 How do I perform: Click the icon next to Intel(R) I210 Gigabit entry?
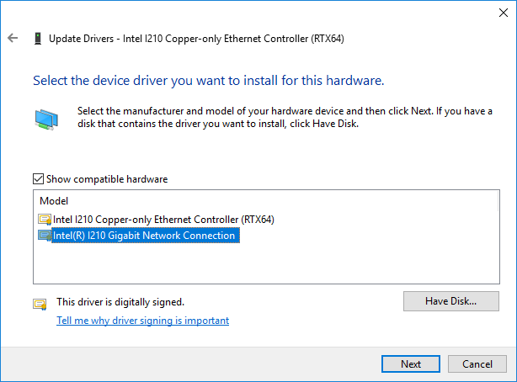tap(45, 236)
